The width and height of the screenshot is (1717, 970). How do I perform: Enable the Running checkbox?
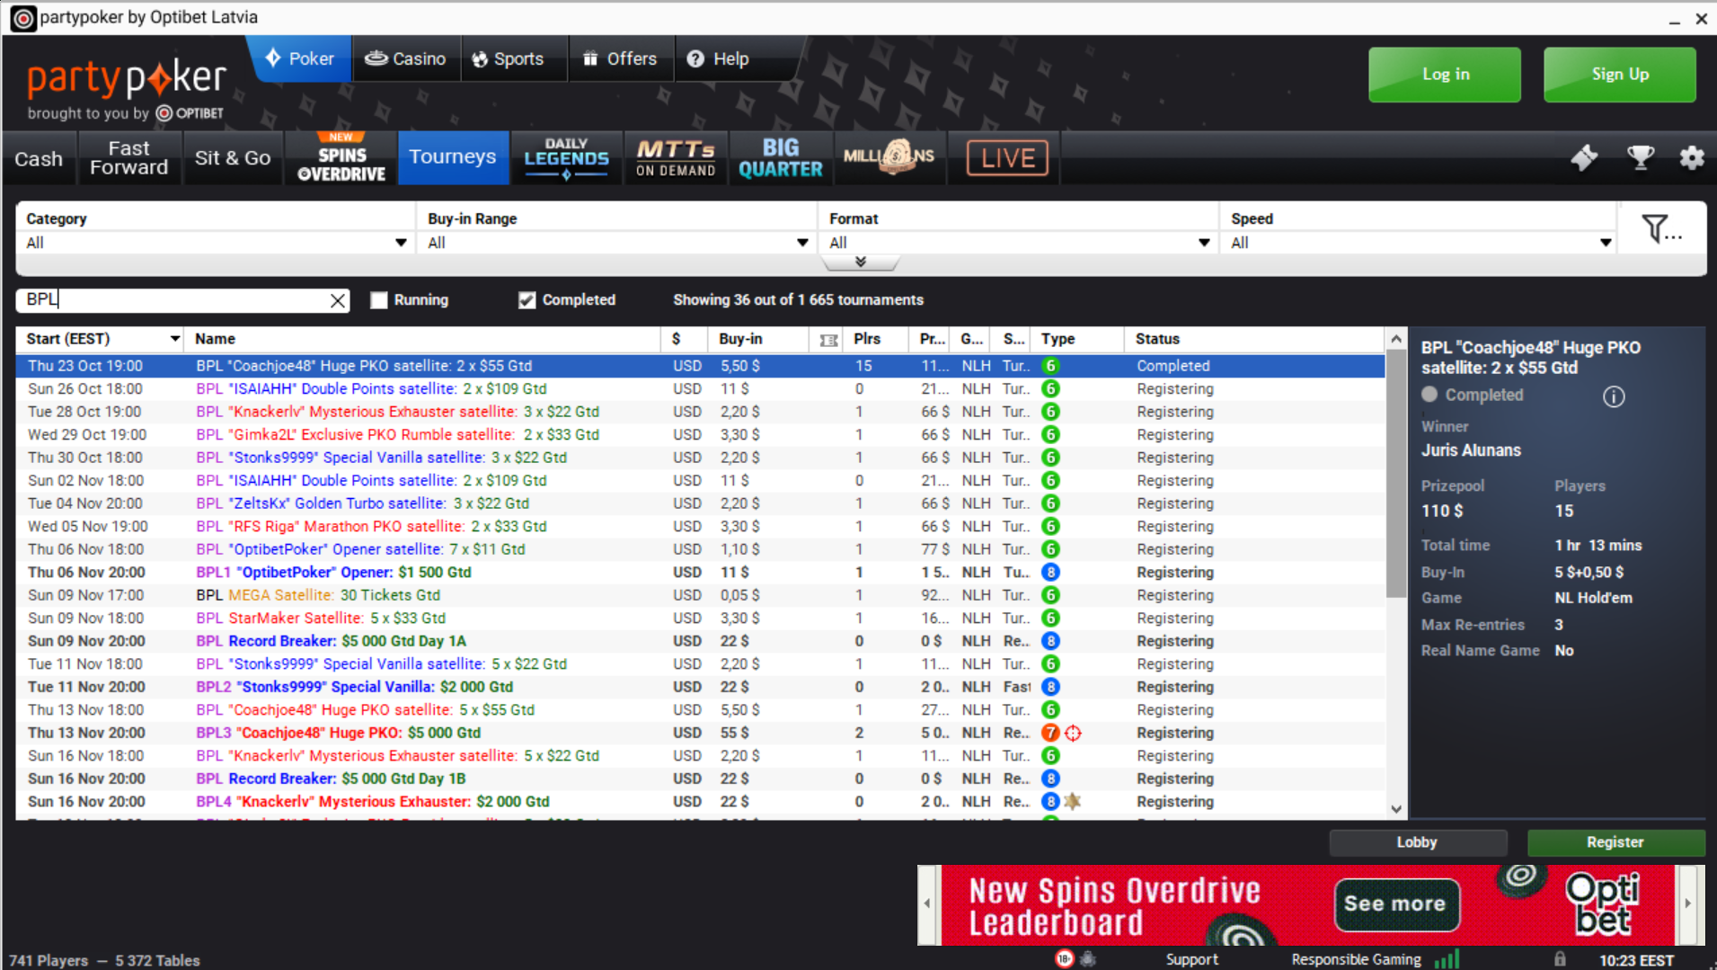(x=379, y=300)
